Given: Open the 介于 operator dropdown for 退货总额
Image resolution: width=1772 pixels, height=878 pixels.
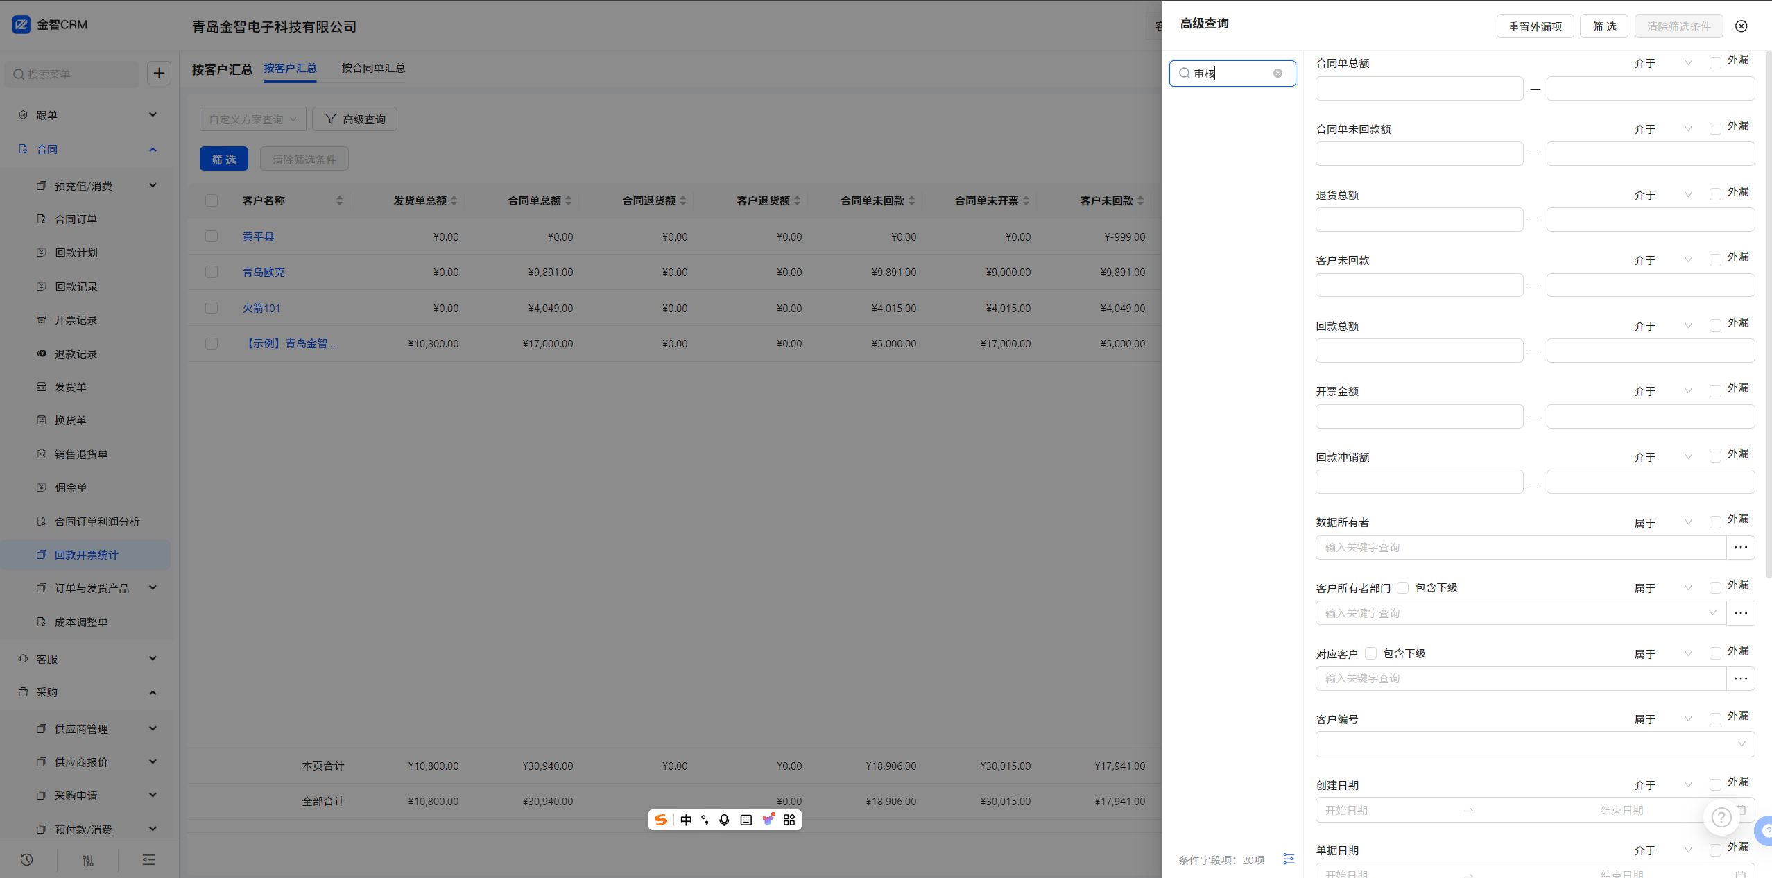Looking at the screenshot, I should tap(1662, 195).
